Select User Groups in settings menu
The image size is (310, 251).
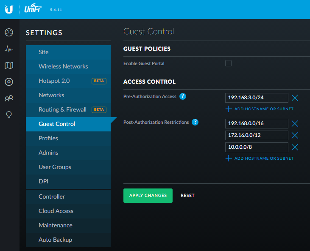(55, 167)
